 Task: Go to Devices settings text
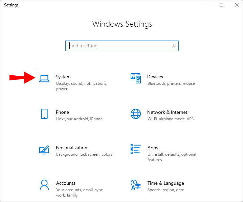pyautogui.click(x=155, y=77)
